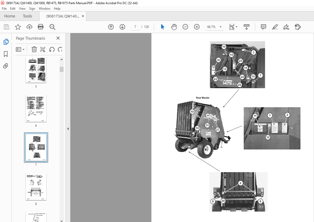The image size is (314, 222).
Task: Activate the Hand pan tool
Action: [174, 27]
